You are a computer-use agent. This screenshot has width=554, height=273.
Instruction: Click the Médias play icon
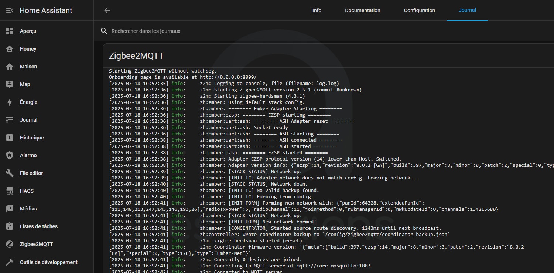(x=10, y=209)
